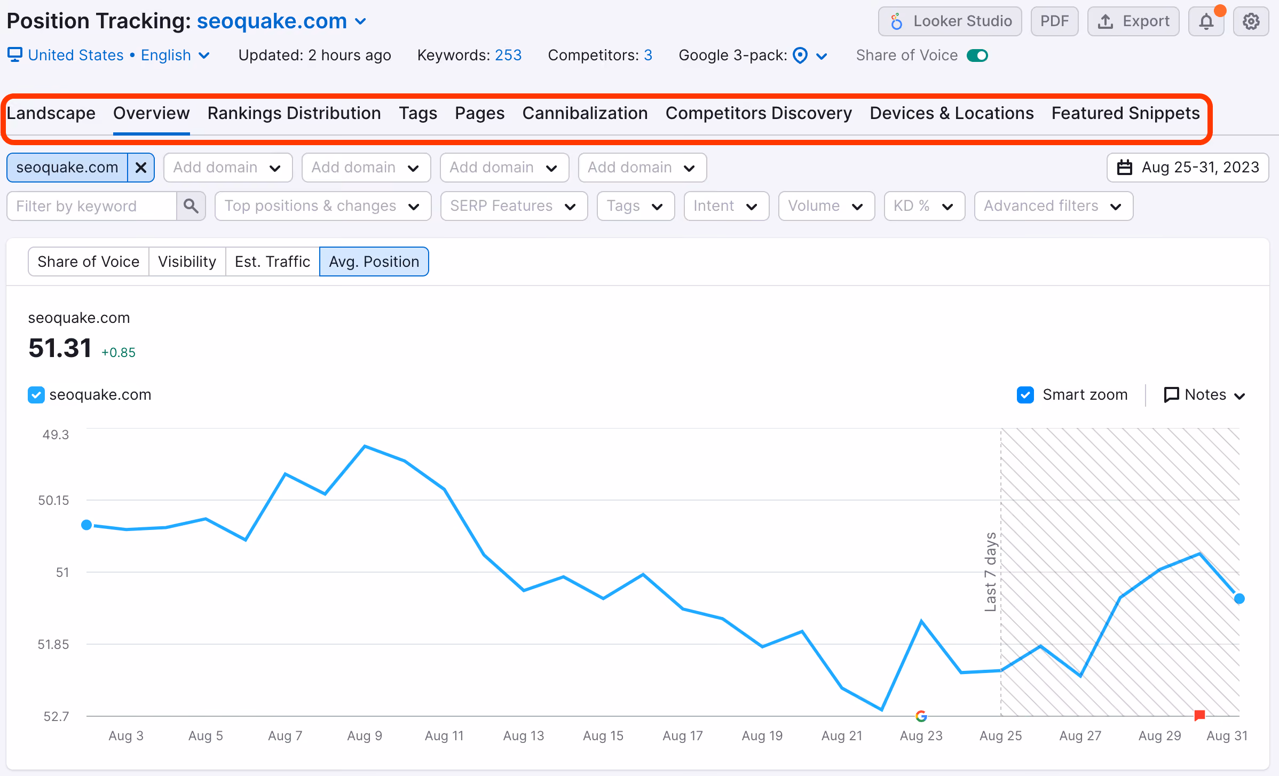Open Rankings Distribution tab

click(x=294, y=113)
